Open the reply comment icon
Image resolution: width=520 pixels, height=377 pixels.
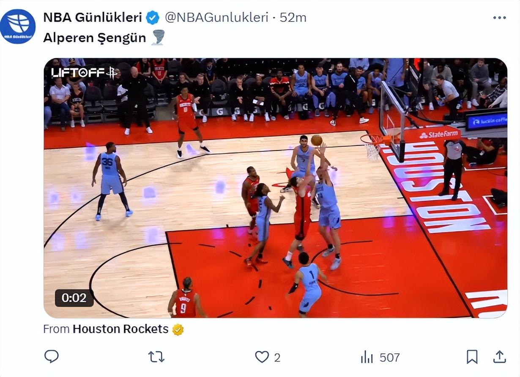pyautogui.click(x=51, y=357)
